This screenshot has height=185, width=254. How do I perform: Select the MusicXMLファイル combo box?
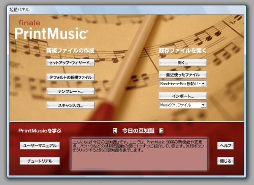click(182, 105)
